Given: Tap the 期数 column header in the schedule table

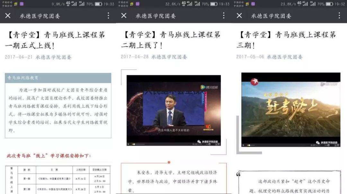Looking at the screenshot, I should (27, 170).
